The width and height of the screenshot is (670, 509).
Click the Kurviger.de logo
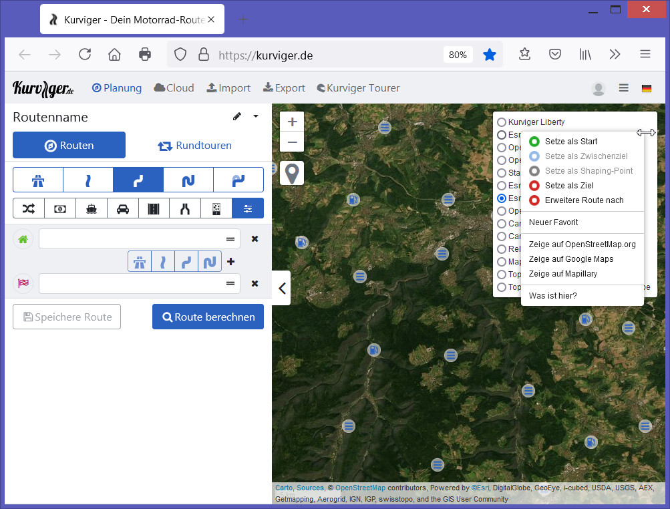(43, 88)
